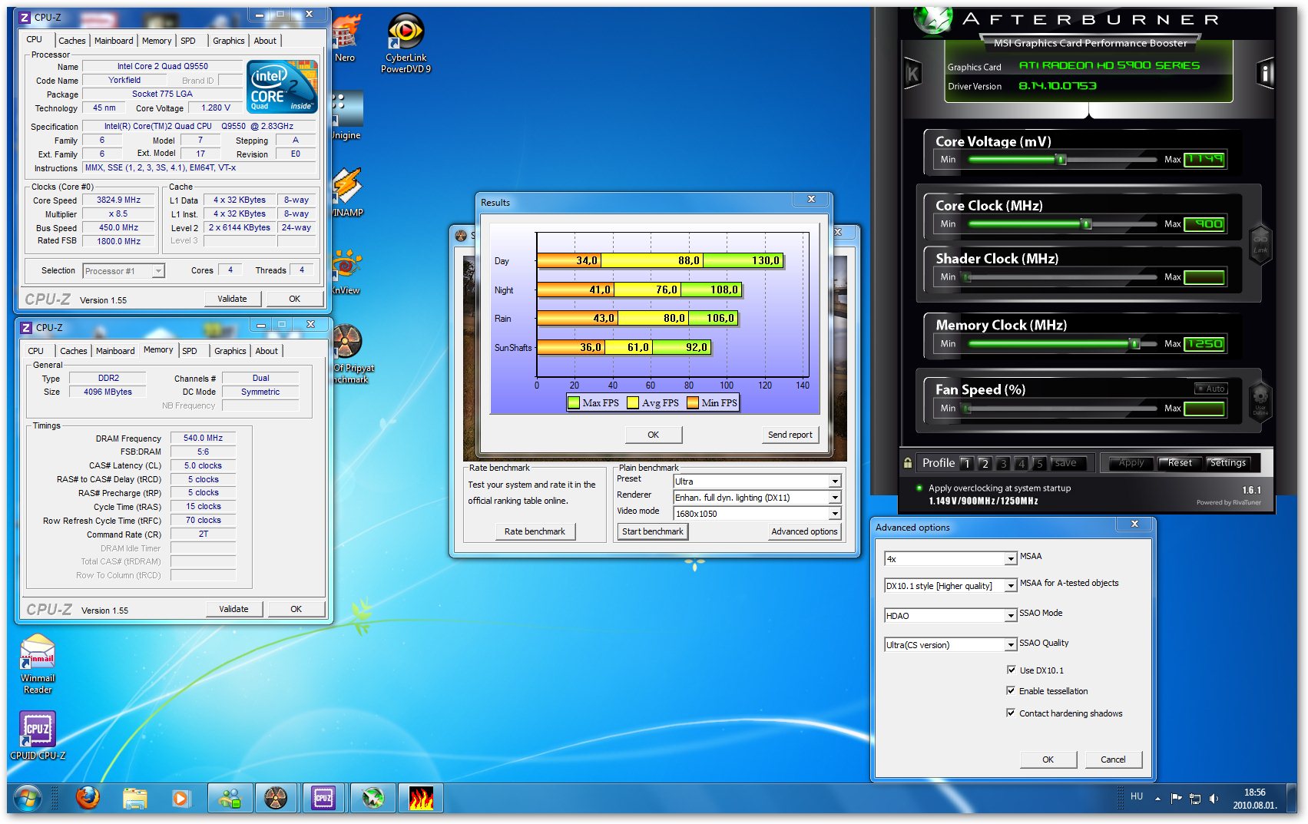Click the Memory Clock slider handle
This screenshot has height=824, width=1308.
point(1134,344)
